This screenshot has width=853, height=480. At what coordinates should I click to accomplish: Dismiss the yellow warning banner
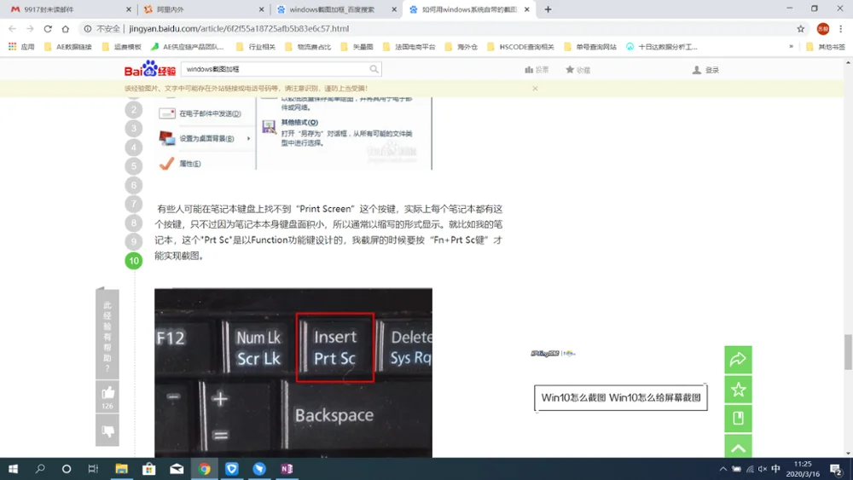click(x=535, y=88)
